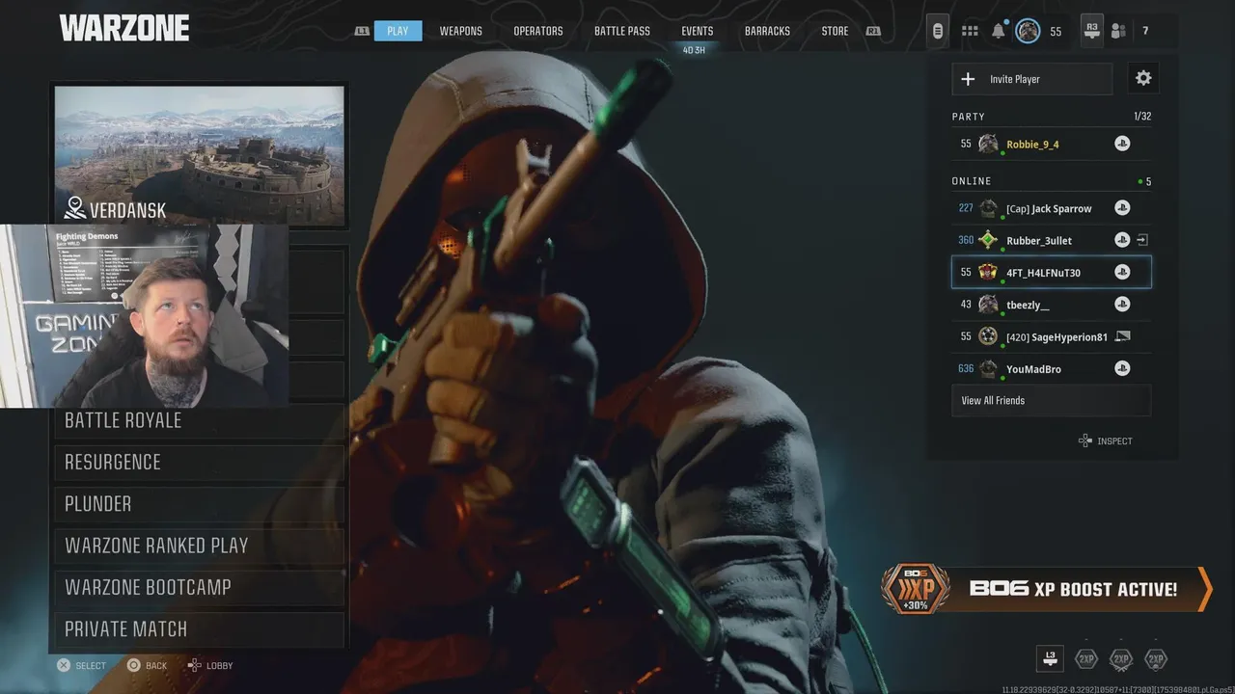
Task: Click the circle BACK button hint
Action: point(147,665)
